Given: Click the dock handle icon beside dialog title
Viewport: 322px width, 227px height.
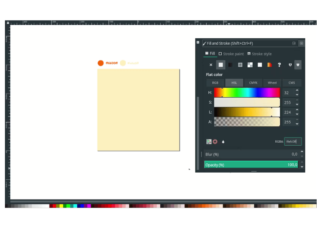Looking at the screenshot, I should coord(198,42).
